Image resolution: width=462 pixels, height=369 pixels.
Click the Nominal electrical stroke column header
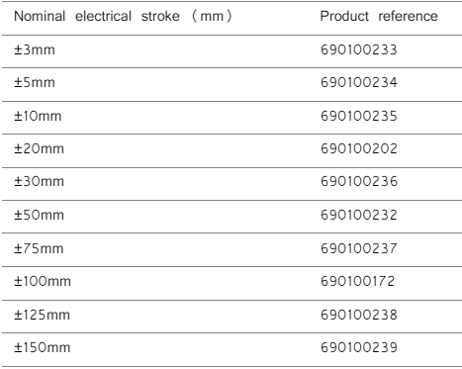pos(123,16)
